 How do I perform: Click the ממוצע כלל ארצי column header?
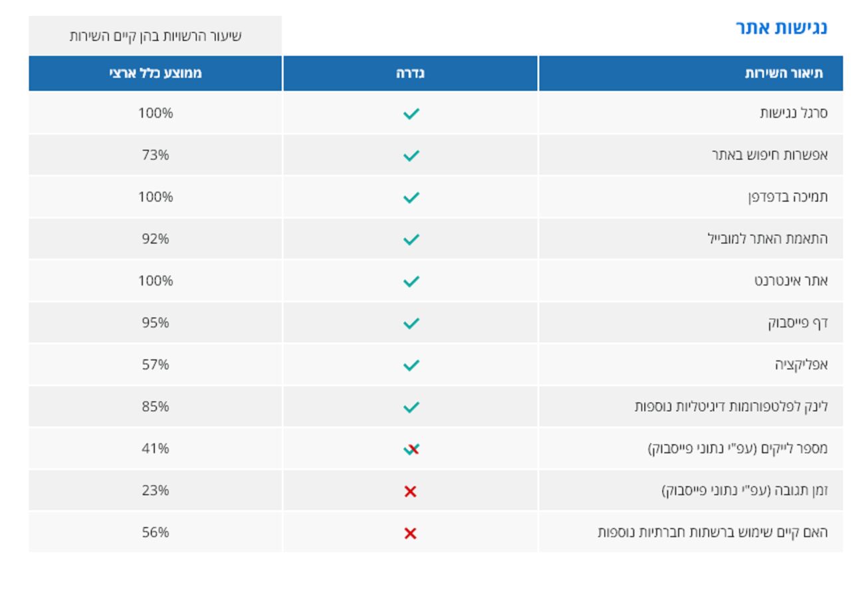tap(156, 73)
